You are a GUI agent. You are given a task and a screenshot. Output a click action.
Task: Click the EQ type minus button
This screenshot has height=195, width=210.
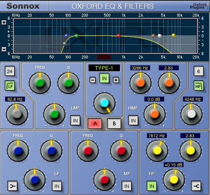point(93,80)
